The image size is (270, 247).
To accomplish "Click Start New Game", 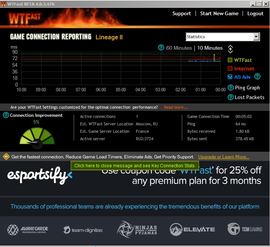I will point(219,13).
